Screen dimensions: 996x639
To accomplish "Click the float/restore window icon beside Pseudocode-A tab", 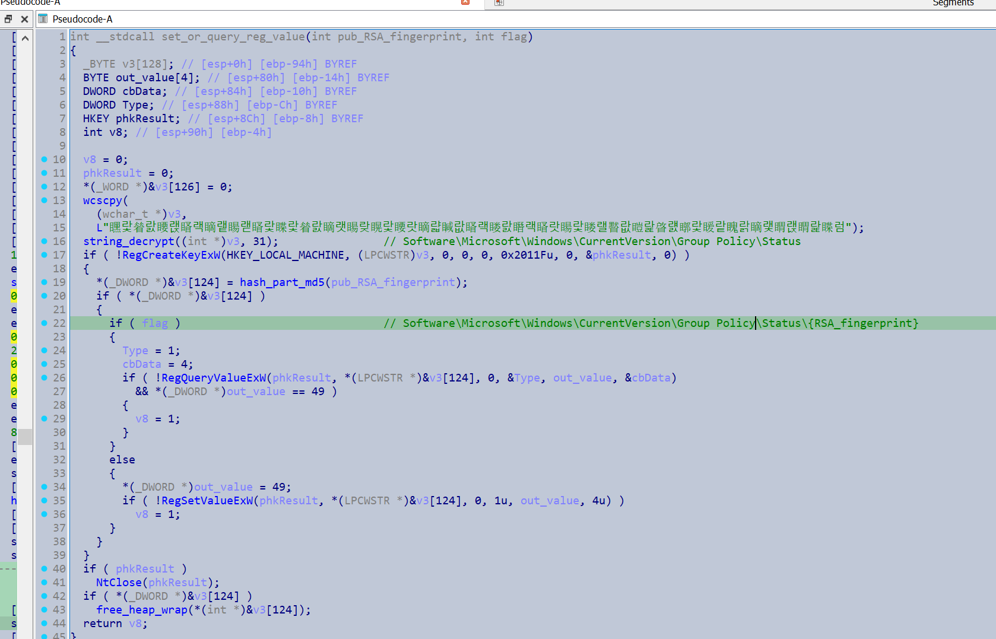I will click(x=8, y=19).
